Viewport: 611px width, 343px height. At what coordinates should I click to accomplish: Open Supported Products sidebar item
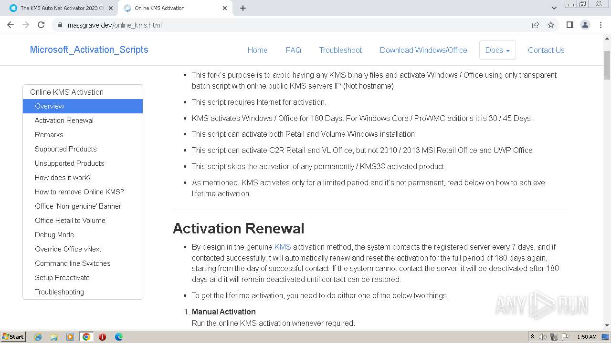pyautogui.click(x=83, y=149)
